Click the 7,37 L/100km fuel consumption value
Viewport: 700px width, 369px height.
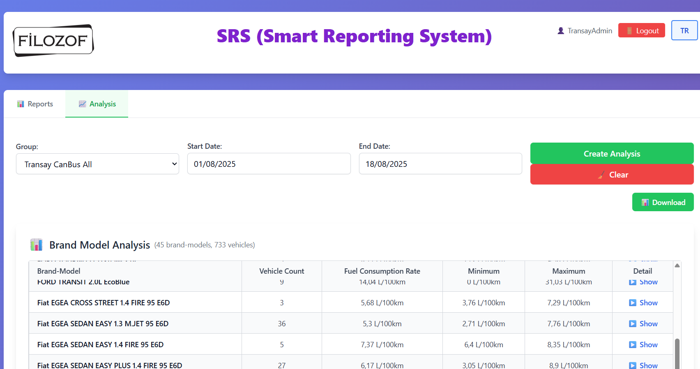tap(382, 344)
